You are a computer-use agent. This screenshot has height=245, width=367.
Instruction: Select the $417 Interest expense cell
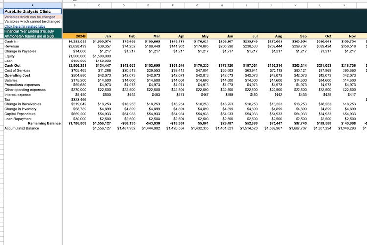point(344,95)
